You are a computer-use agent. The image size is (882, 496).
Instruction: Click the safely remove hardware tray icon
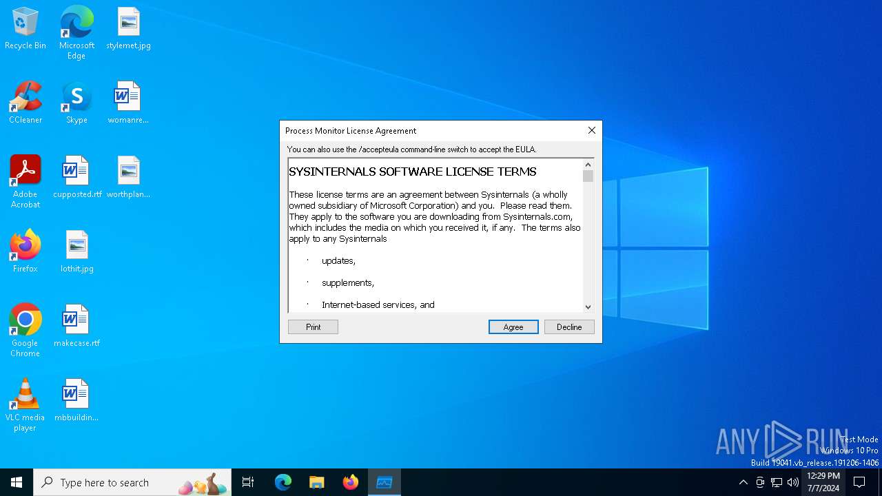[x=760, y=482]
